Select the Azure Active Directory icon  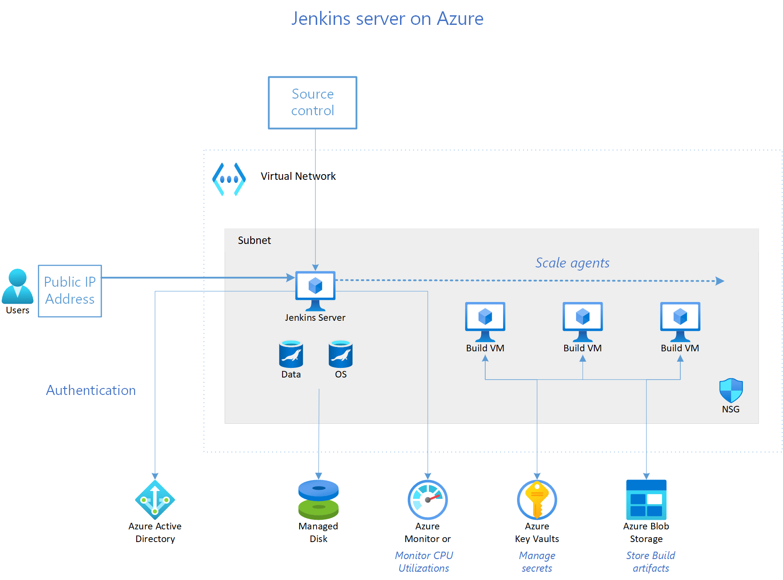coord(155,501)
